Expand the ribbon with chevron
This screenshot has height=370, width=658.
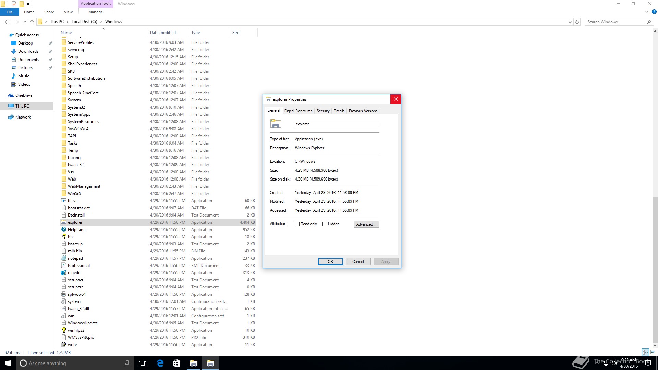(x=647, y=12)
